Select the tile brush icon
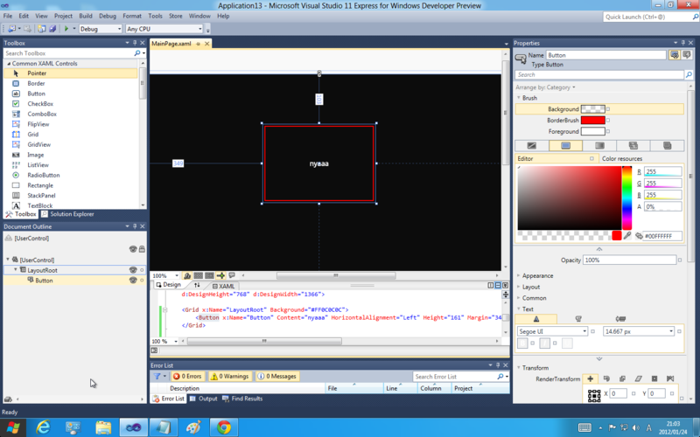This screenshot has width=700, height=437. (633, 146)
